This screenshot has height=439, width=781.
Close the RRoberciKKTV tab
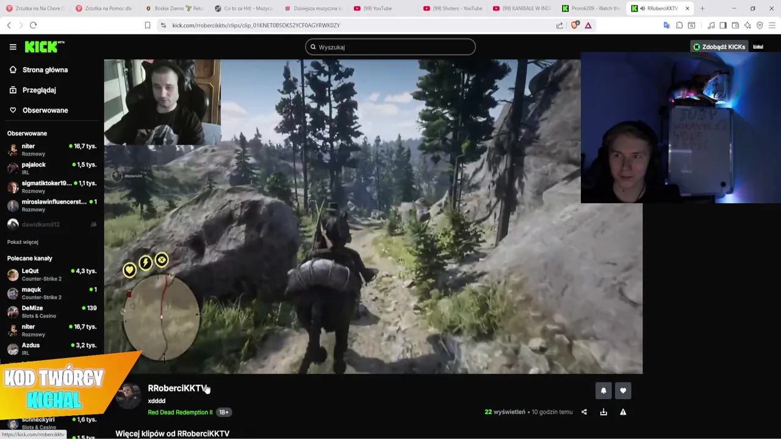coord(687,9)
